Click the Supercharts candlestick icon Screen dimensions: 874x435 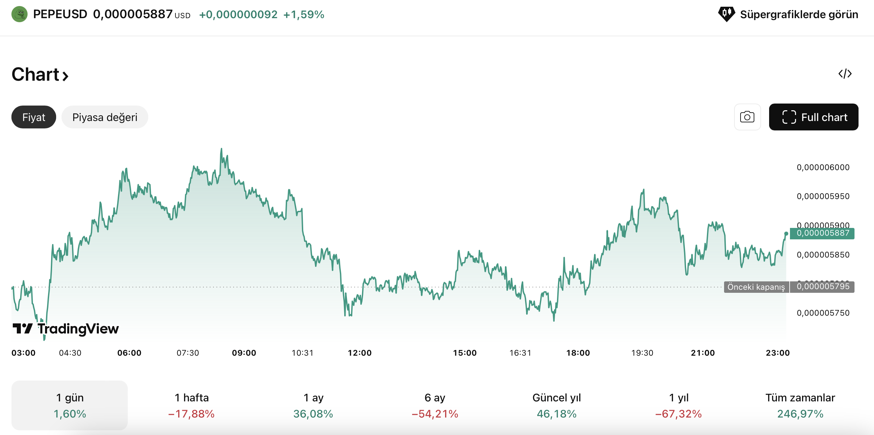726,14
